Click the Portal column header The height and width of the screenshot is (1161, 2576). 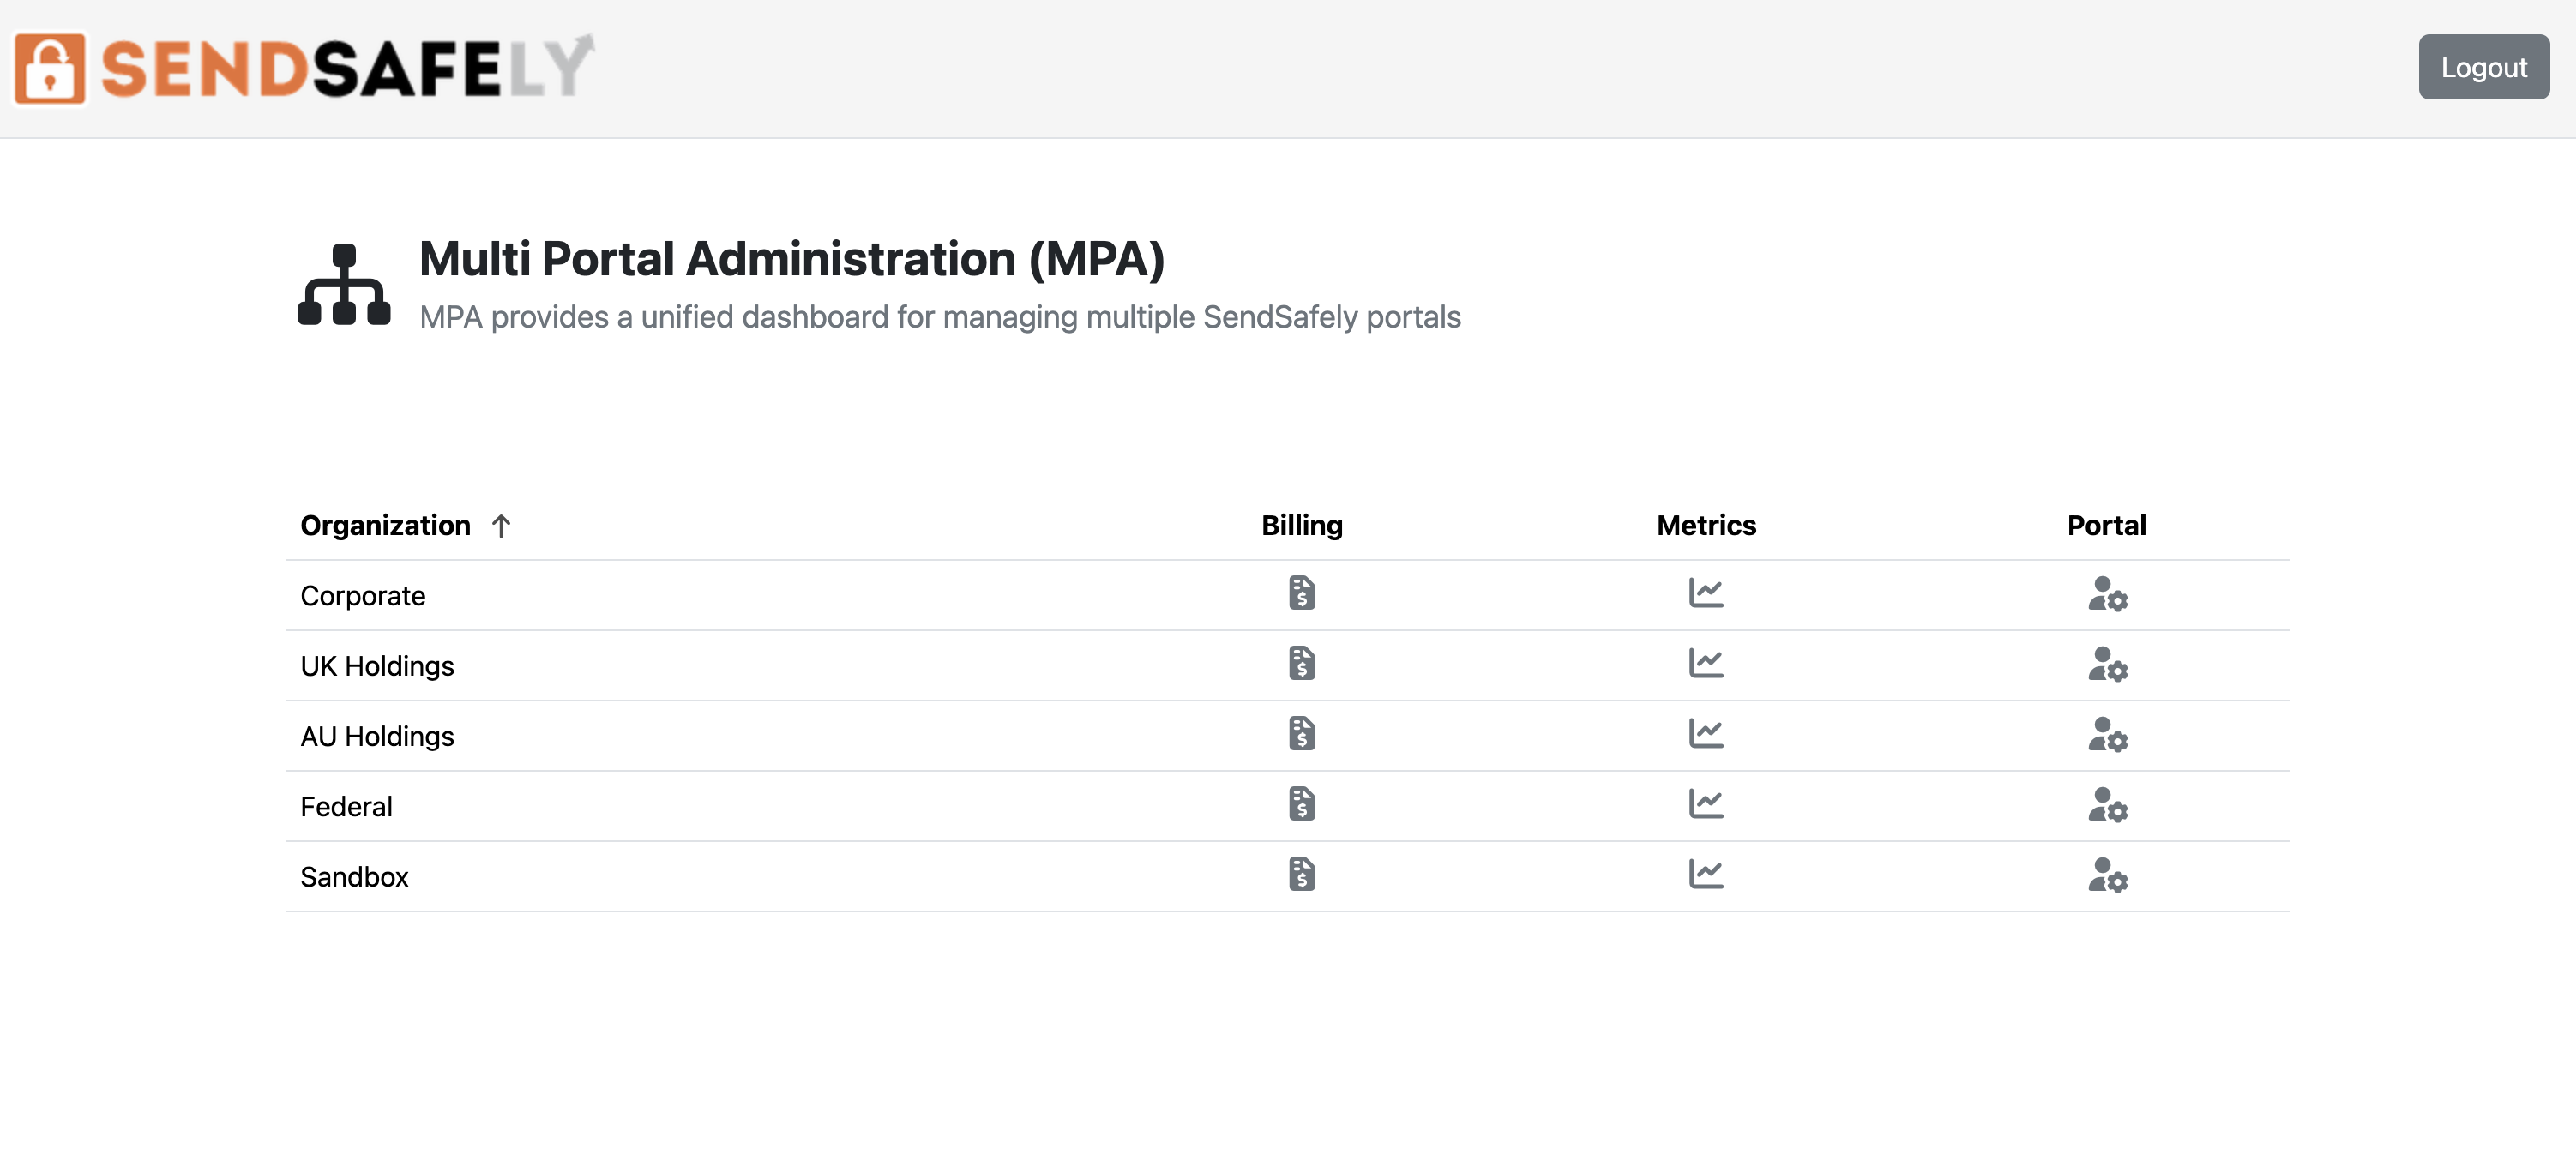(x=2106, y=526)
